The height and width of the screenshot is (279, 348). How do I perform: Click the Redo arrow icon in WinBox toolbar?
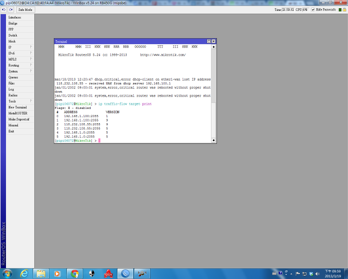(11, 10)
